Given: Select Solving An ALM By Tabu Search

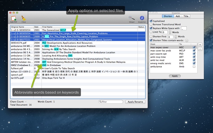Looking at the screenshot, I should pos(78,49).
